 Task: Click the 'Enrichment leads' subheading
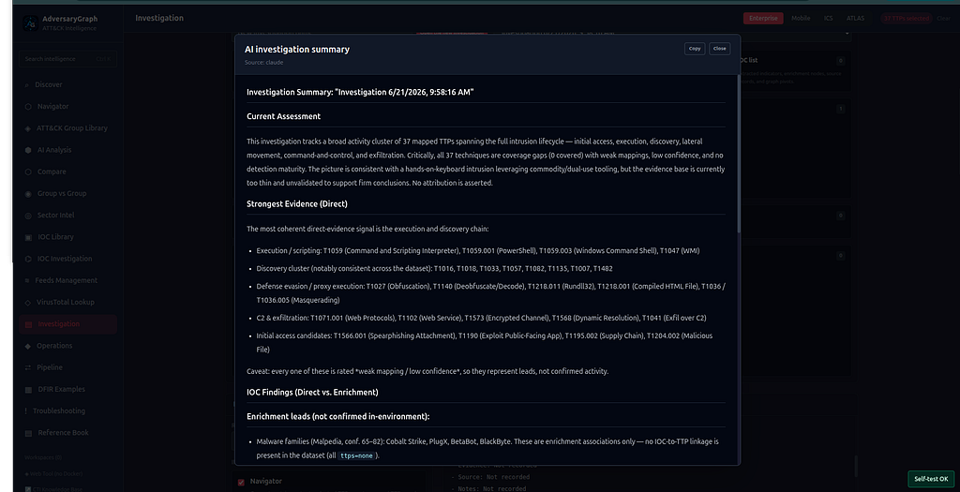point(337,417)
